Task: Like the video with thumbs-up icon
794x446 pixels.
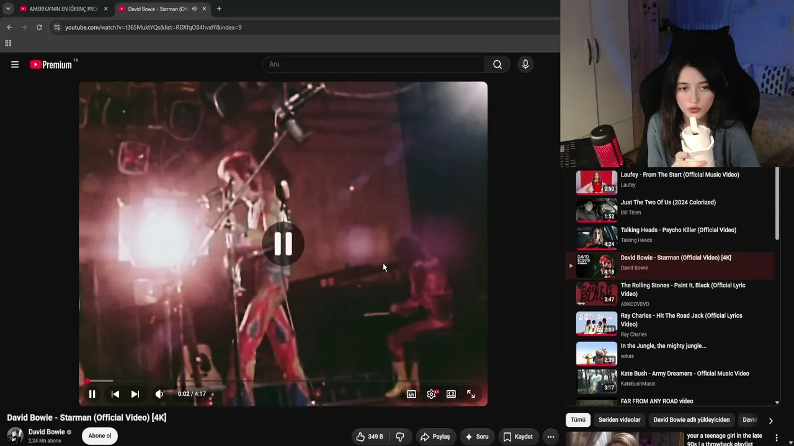Action: click(x=370, y=437)
